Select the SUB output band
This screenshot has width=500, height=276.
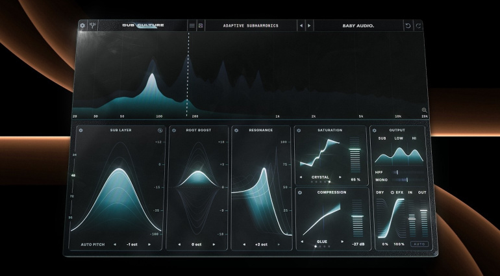click(x=382, y=138)
